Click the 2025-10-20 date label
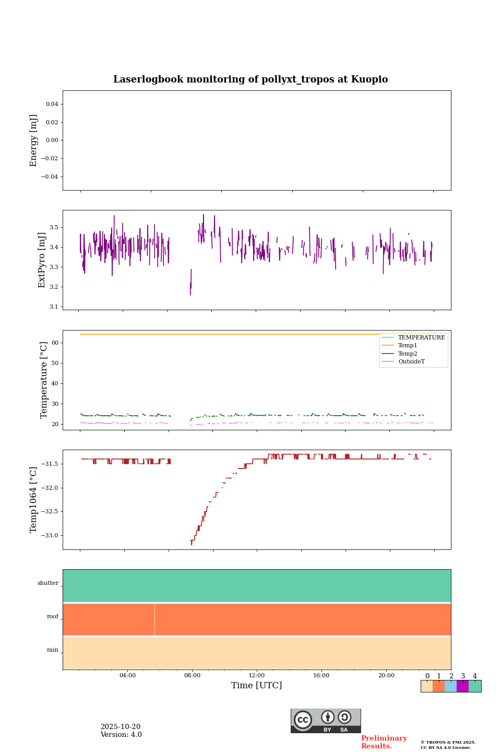The width and height of the screenshot is (501, 752). (x=121, y=727)
